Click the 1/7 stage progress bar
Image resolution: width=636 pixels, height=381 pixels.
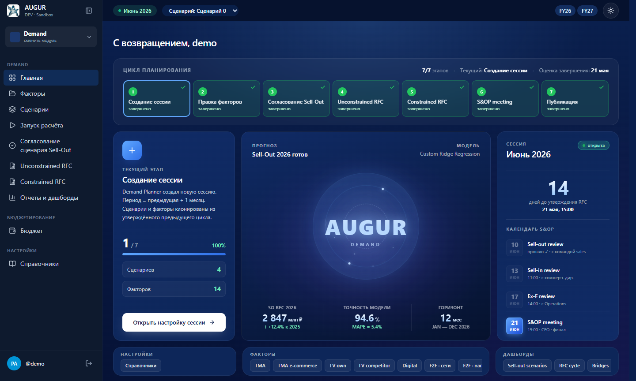[174, 254]
